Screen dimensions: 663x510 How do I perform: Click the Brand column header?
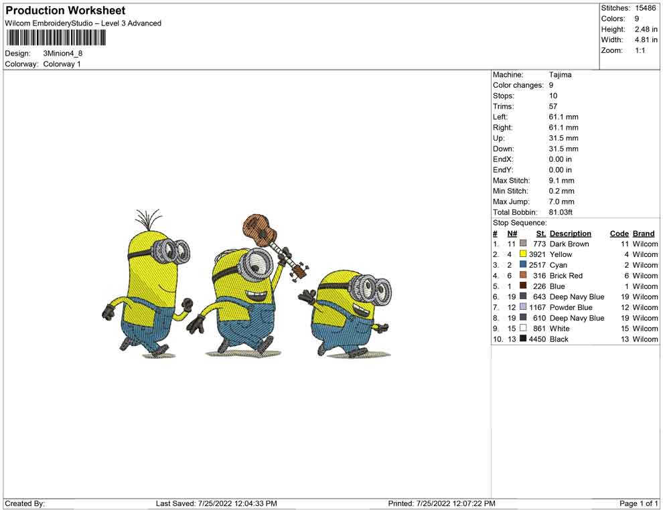point(644,234)
